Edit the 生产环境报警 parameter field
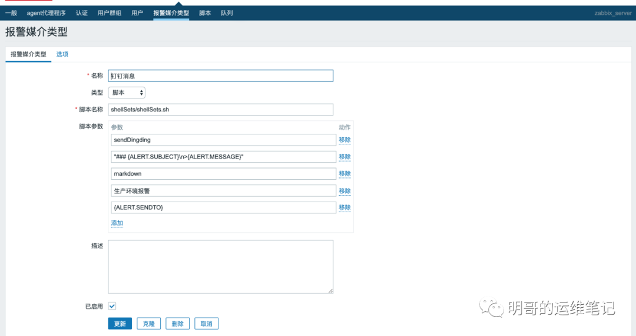Image resolution: width=636 pixels, height=336 pixels. pos(224,191)
